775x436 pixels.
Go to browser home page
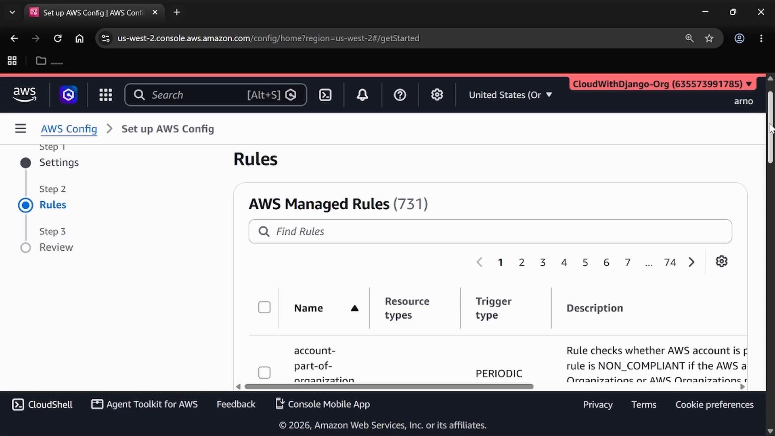80,38
